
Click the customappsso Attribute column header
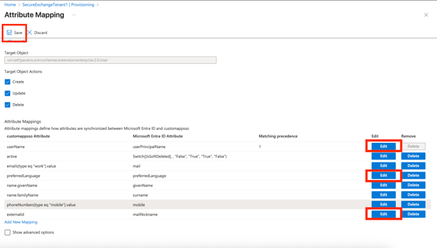tap(28, 136)
